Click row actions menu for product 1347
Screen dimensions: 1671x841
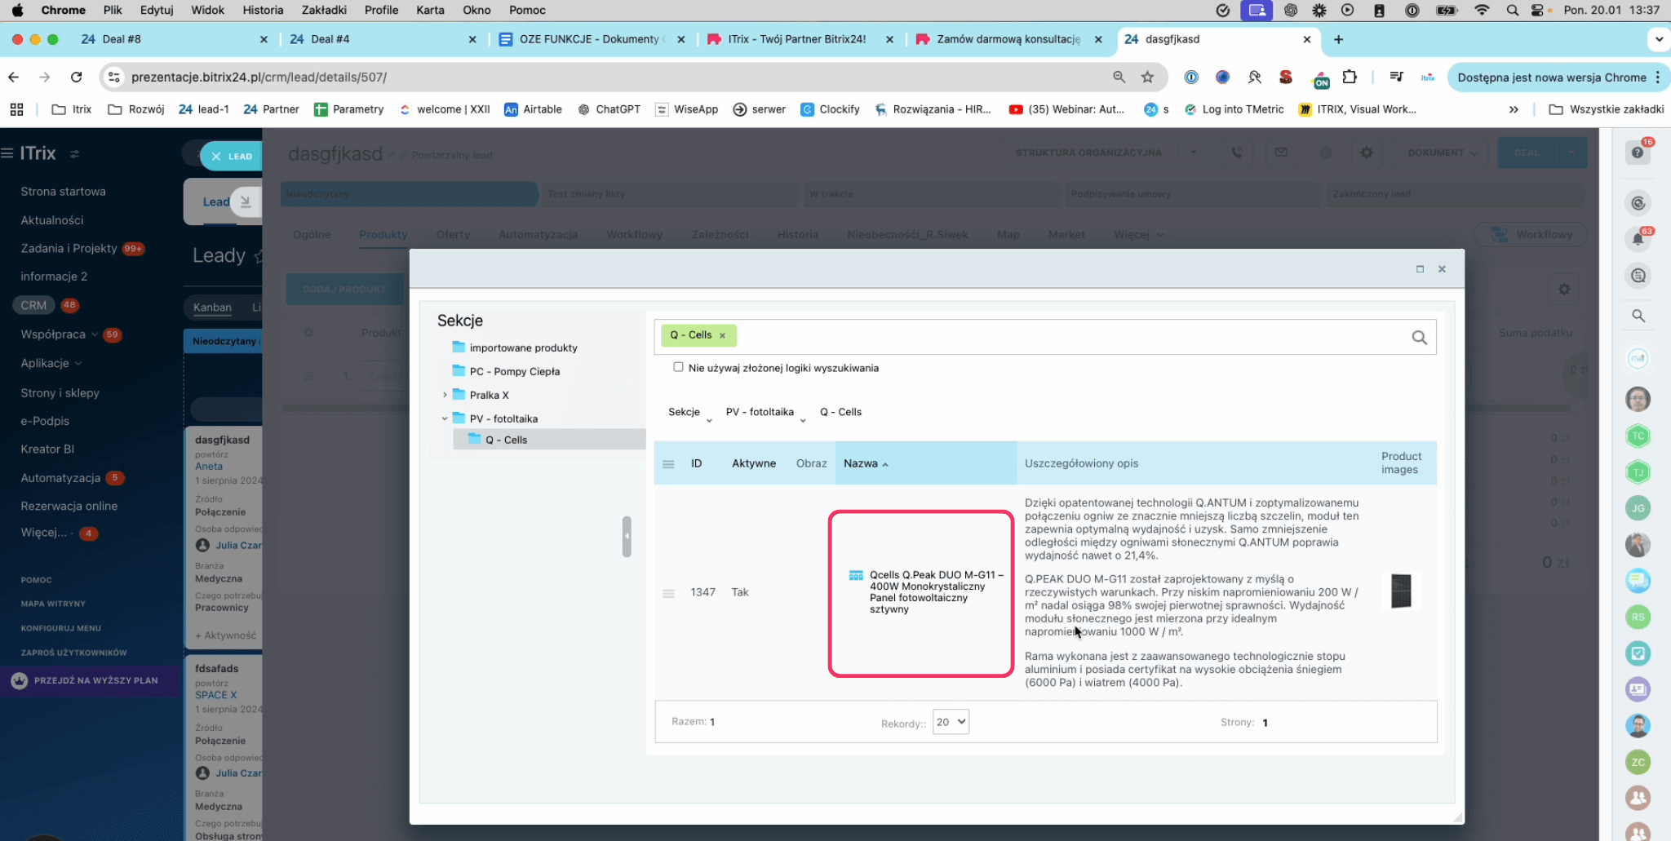(x=668, y=593)
